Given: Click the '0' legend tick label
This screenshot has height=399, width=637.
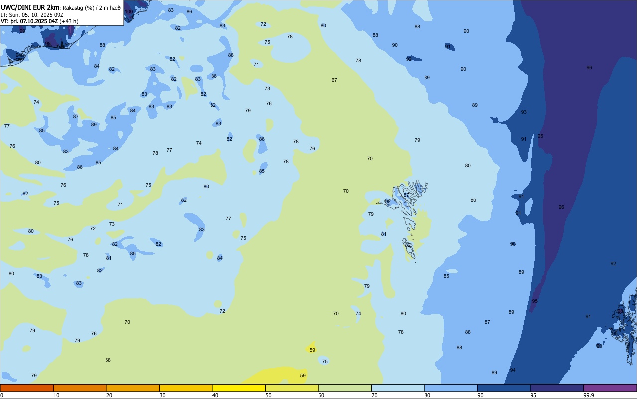Looking at the screenshot, I should pyautogui.click(x=2, y=395).
